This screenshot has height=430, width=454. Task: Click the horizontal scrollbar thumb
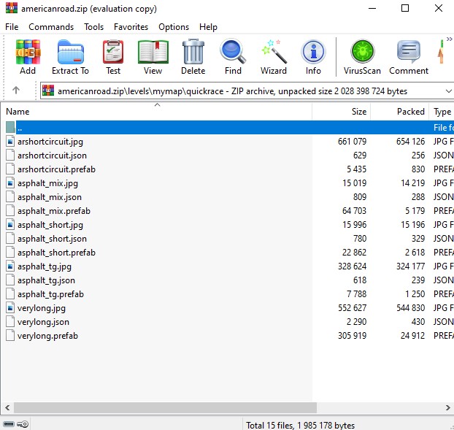pyautogui.click(x=166, y=407)
